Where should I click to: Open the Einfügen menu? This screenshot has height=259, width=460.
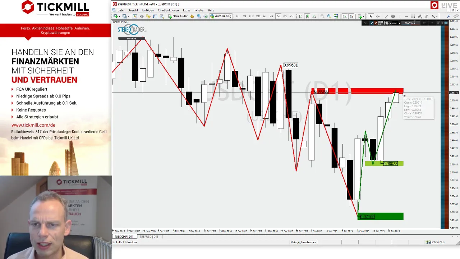pos(148,10)
